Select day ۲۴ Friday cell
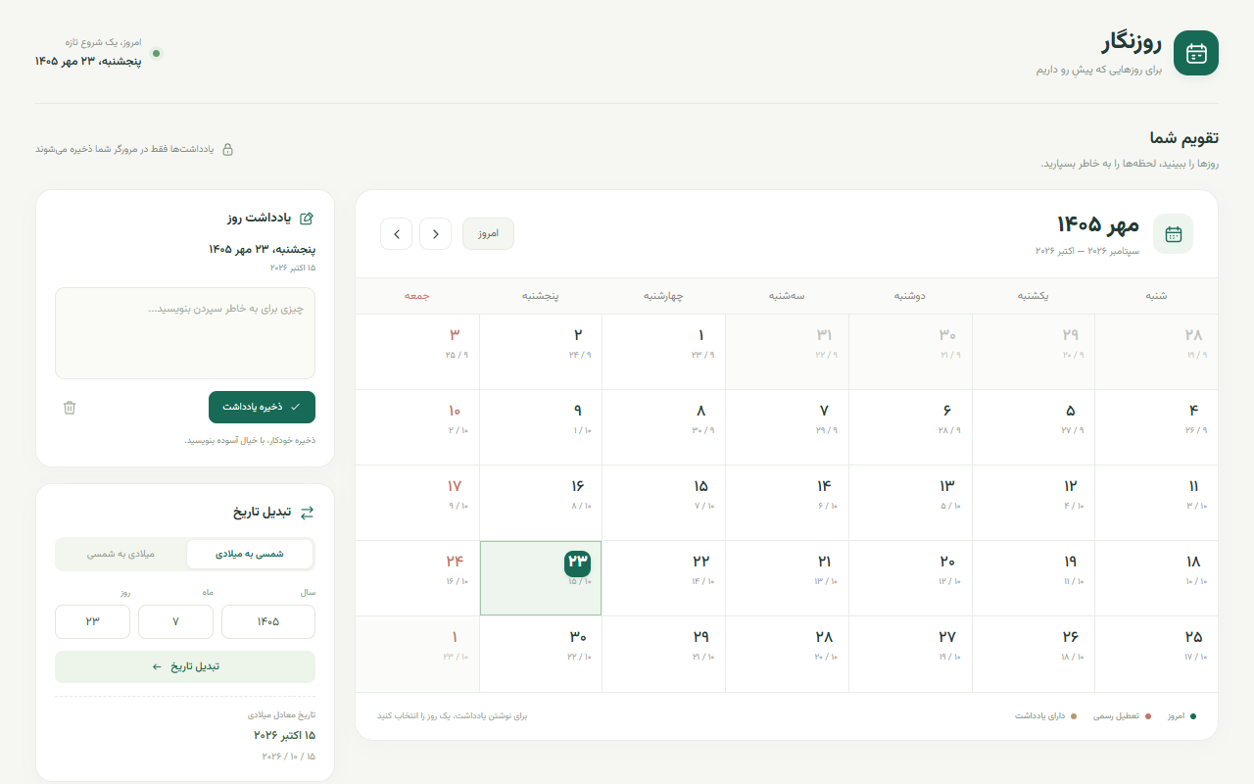Image resolution: width=1254 pixels, height=784 pixels. coord(417,578)
